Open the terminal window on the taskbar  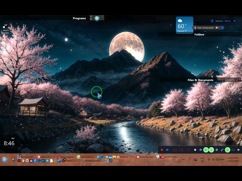coord(93,161)
